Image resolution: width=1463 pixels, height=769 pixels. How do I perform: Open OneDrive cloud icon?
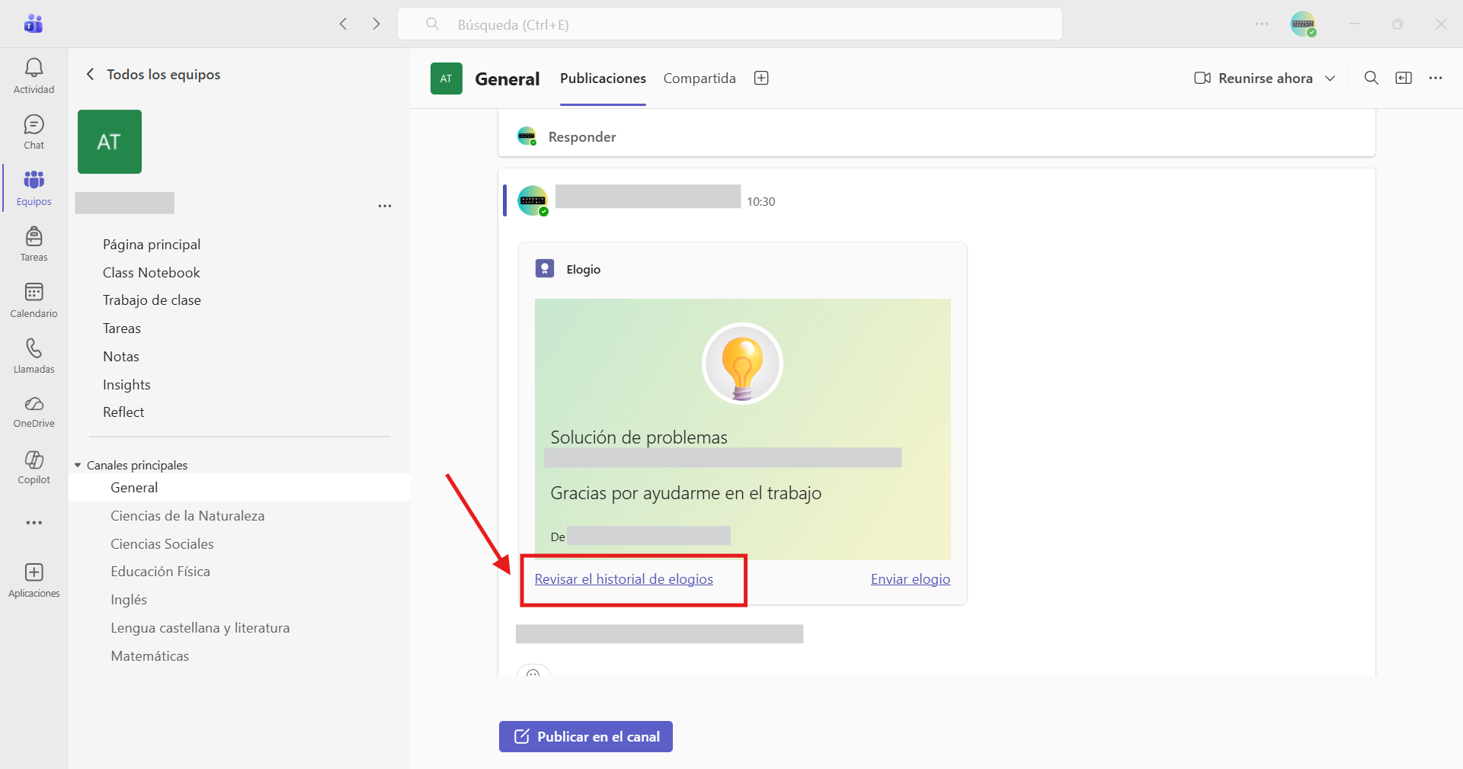34,412
